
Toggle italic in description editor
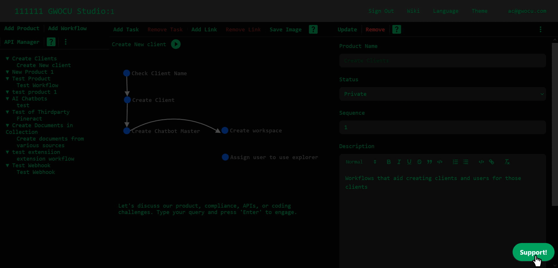[x=399, y=162]
